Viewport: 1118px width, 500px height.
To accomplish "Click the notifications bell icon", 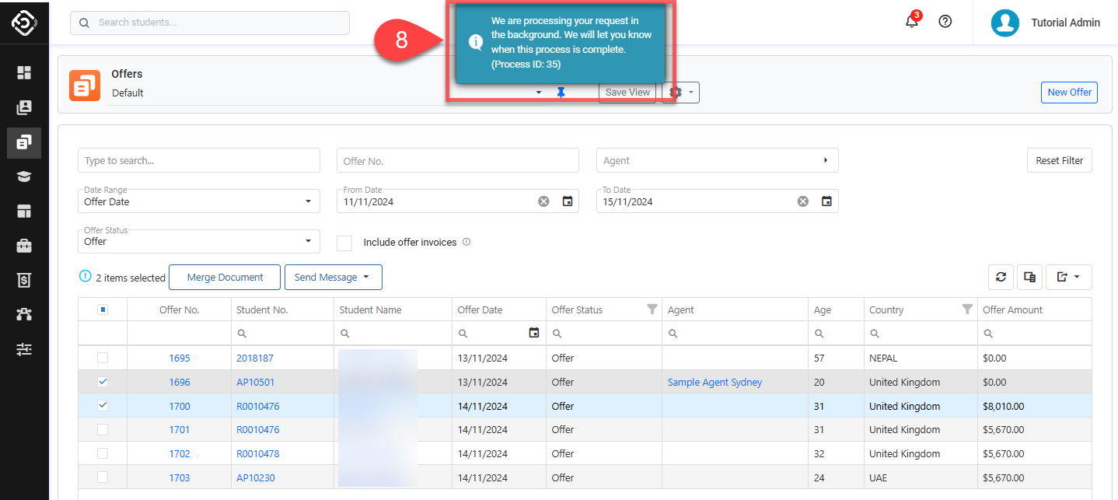I will pyautogui.click(x=912, y=22).
